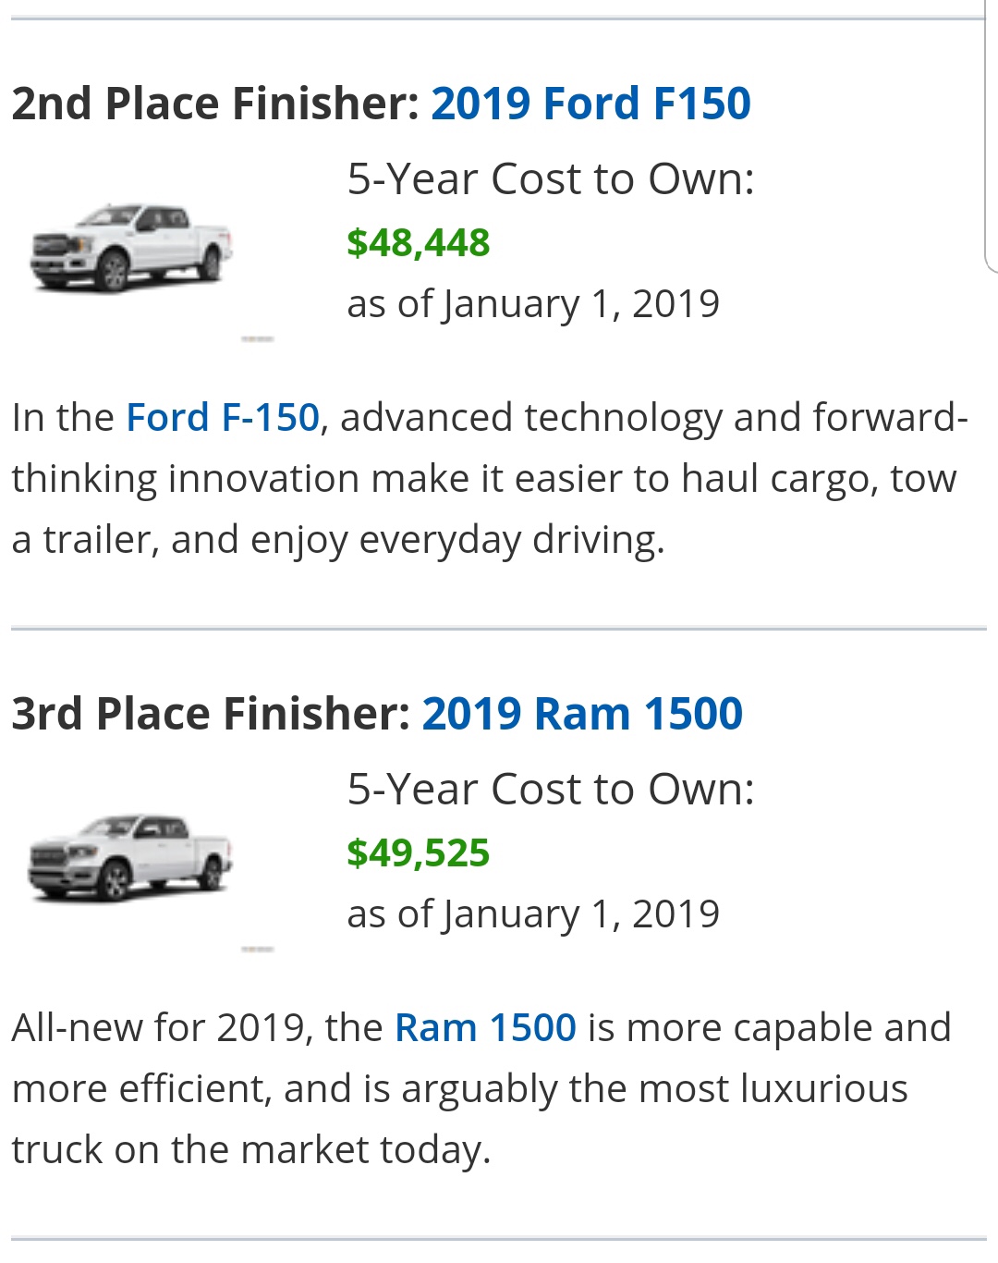This screenshot has height=1263, width=998.
Task: Open the 2019 Ram 1500 heading link
Action: tap(582, 713)
